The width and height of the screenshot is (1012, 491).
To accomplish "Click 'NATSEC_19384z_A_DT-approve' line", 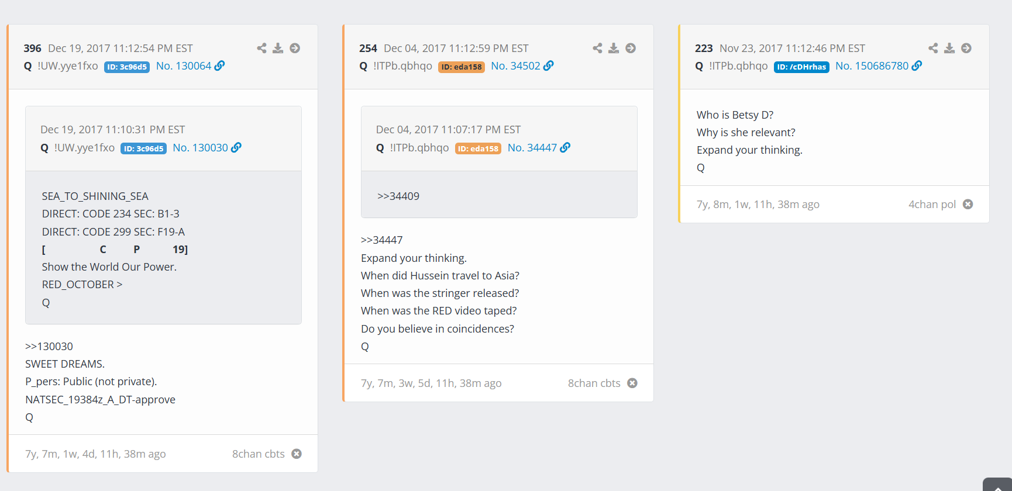I will [100, 400].
